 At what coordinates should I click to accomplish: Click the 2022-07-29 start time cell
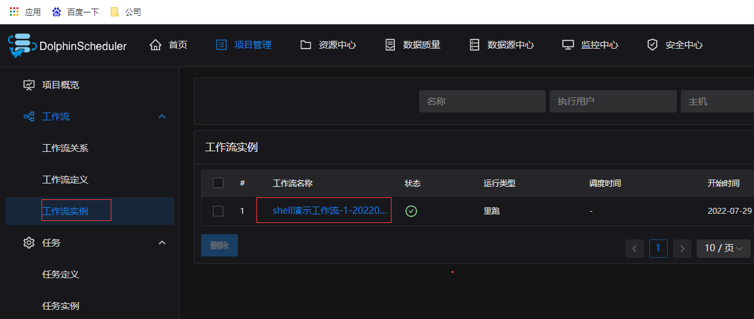coord(730,211)
